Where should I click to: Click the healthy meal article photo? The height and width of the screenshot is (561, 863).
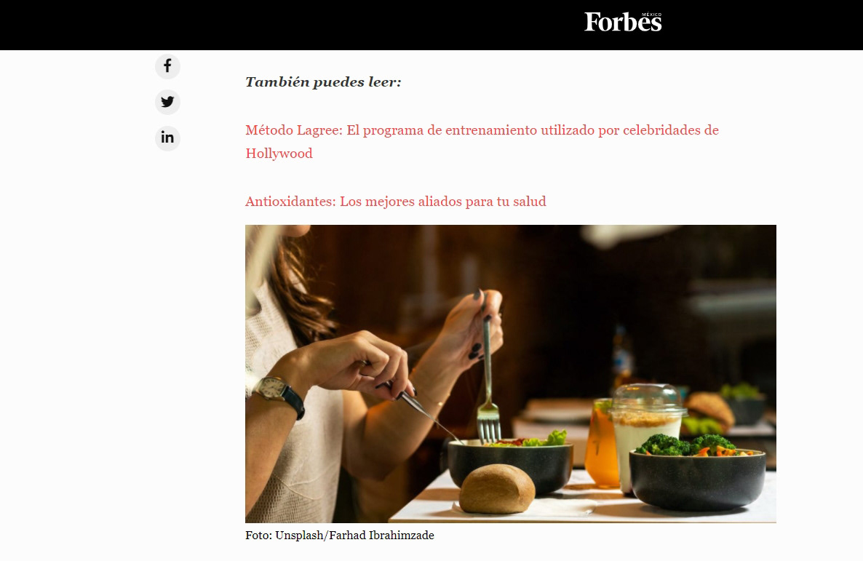[511, 373]
